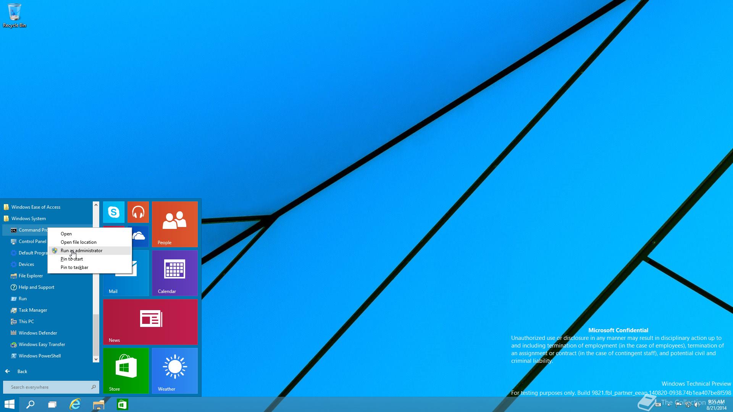Open the People tile
This screenshot has height=412, width=733.
tap(175, 224)
